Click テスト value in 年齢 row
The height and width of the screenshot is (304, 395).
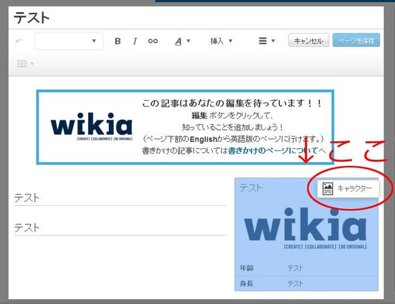tap(295, 268)
